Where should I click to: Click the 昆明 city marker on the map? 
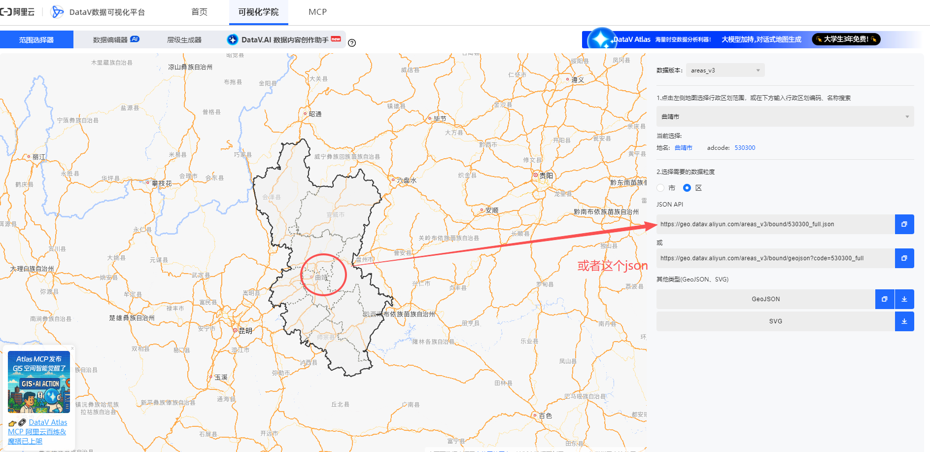[x=236, y=330]
